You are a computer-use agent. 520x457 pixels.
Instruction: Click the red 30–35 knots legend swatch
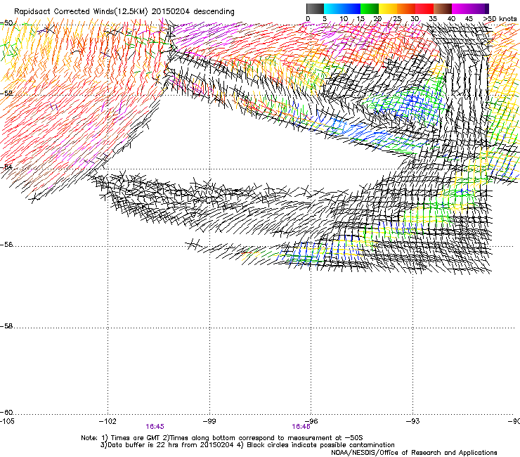pos(424,8)
